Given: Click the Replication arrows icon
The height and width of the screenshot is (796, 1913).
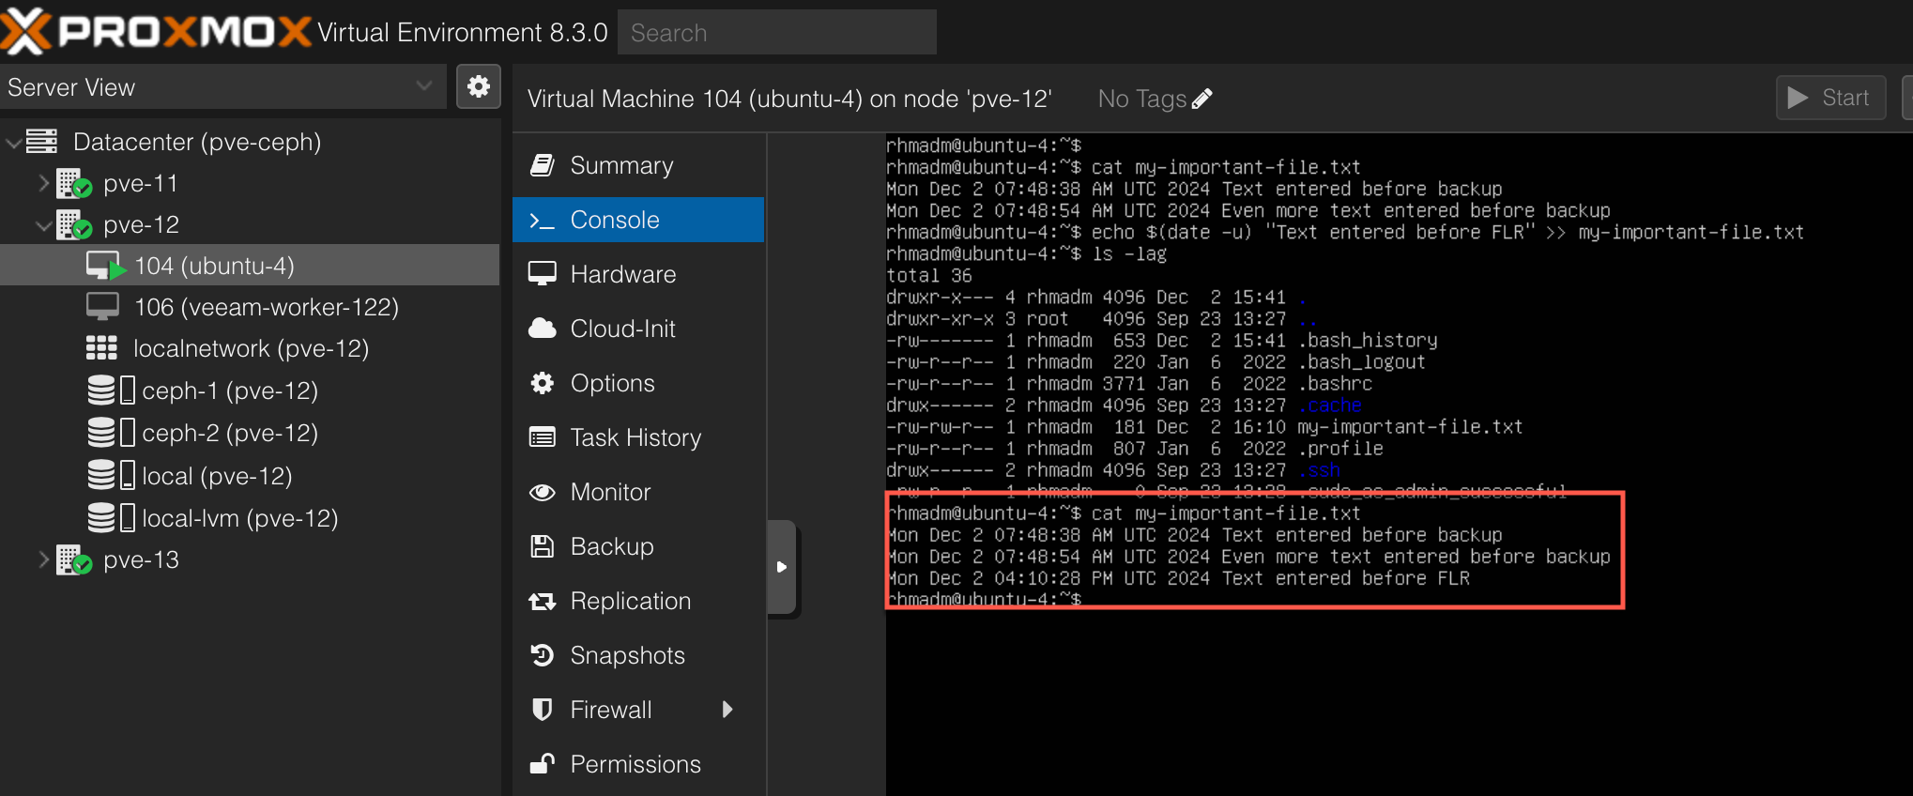Looking at the screenshot, I should (543, 601).
